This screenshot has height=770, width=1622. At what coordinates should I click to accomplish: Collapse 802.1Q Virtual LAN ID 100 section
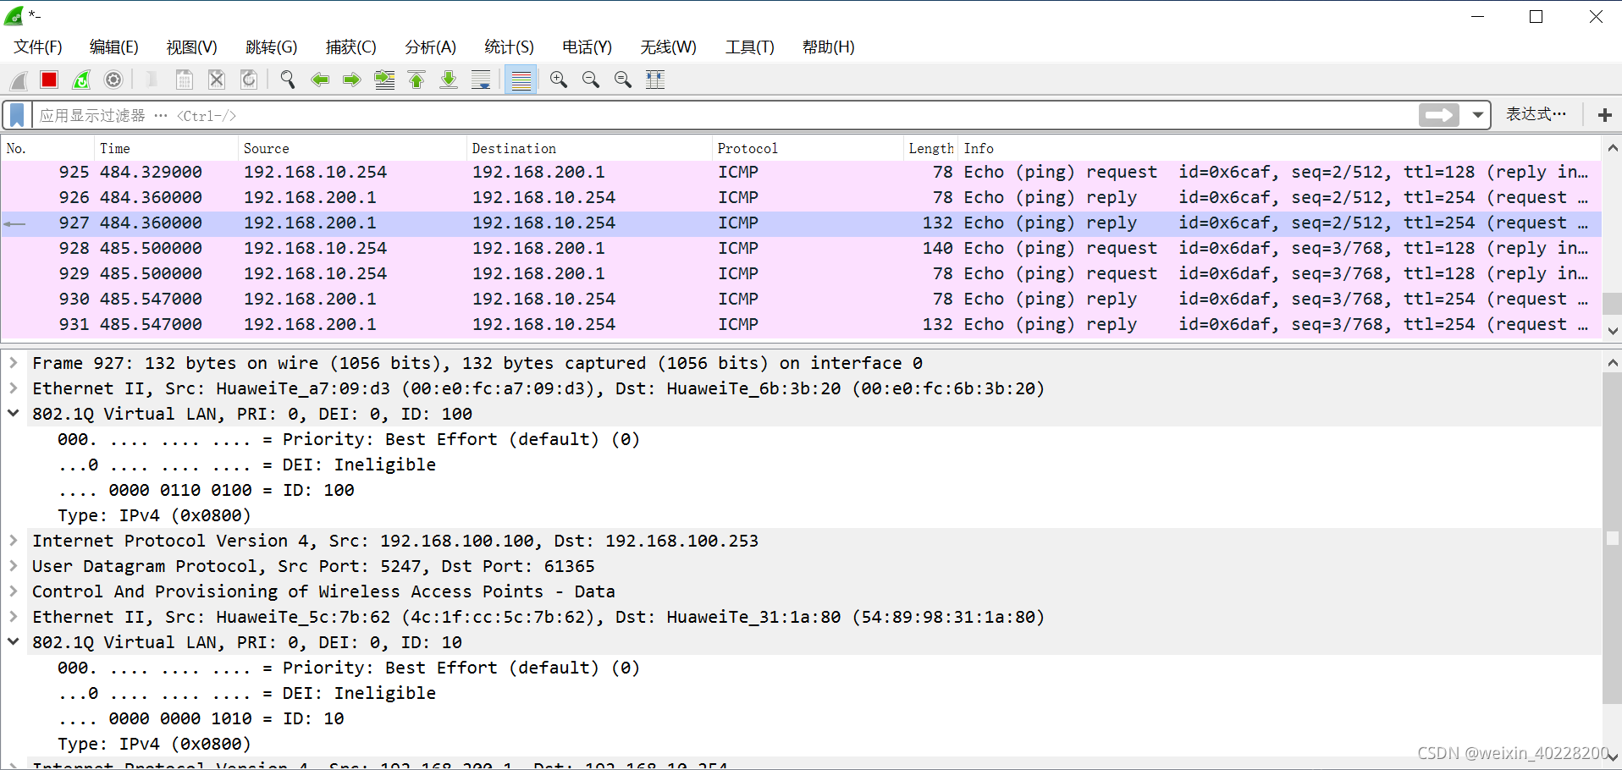(x=14, y=414)
